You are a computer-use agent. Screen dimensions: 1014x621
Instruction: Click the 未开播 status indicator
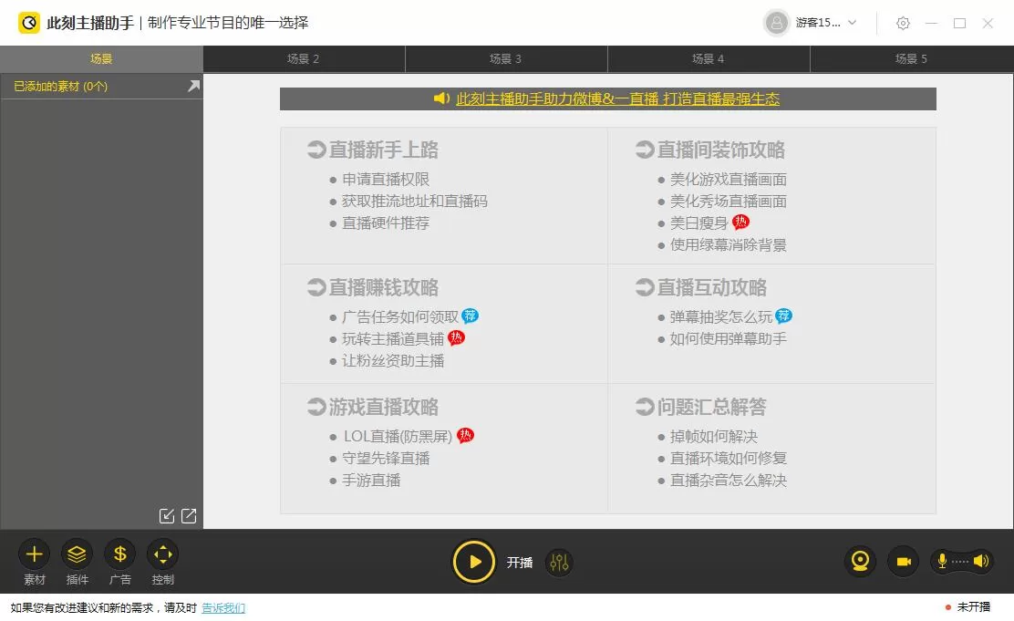[x=968, y=607]
